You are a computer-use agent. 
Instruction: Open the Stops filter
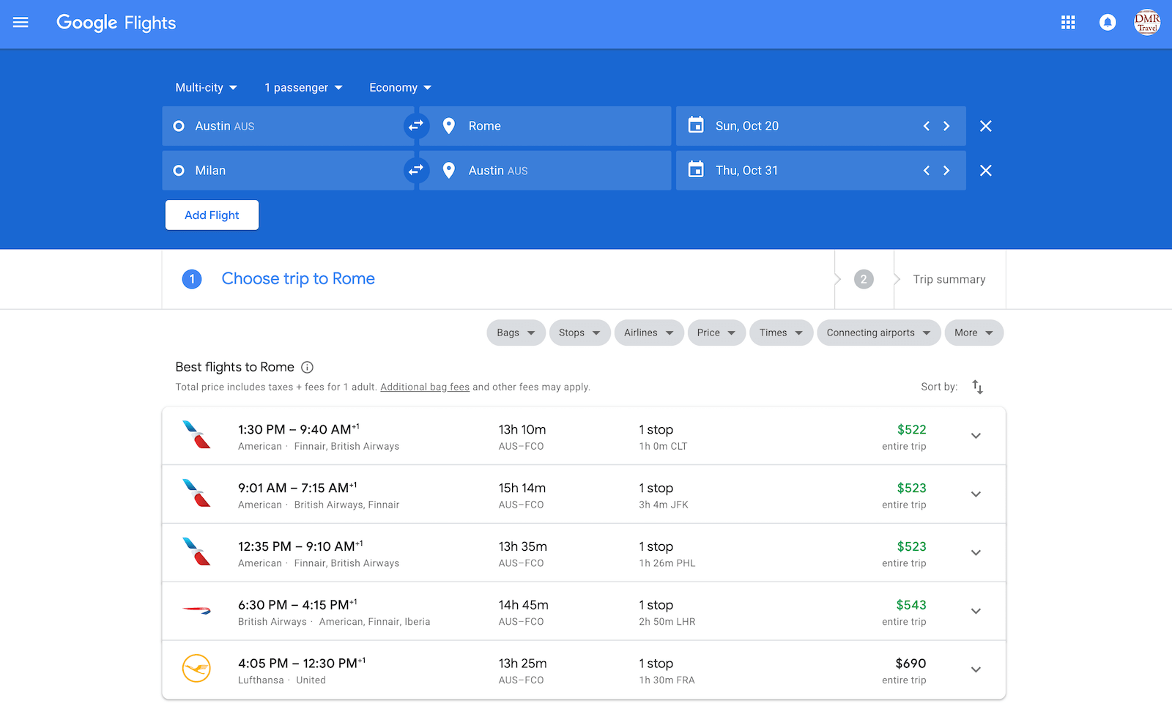pos(579,333)
